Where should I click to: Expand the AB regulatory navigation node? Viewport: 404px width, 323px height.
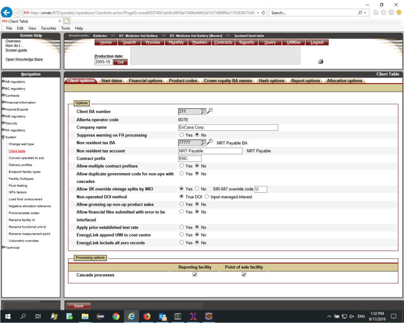pyautogui.click(x=3, y=82)
